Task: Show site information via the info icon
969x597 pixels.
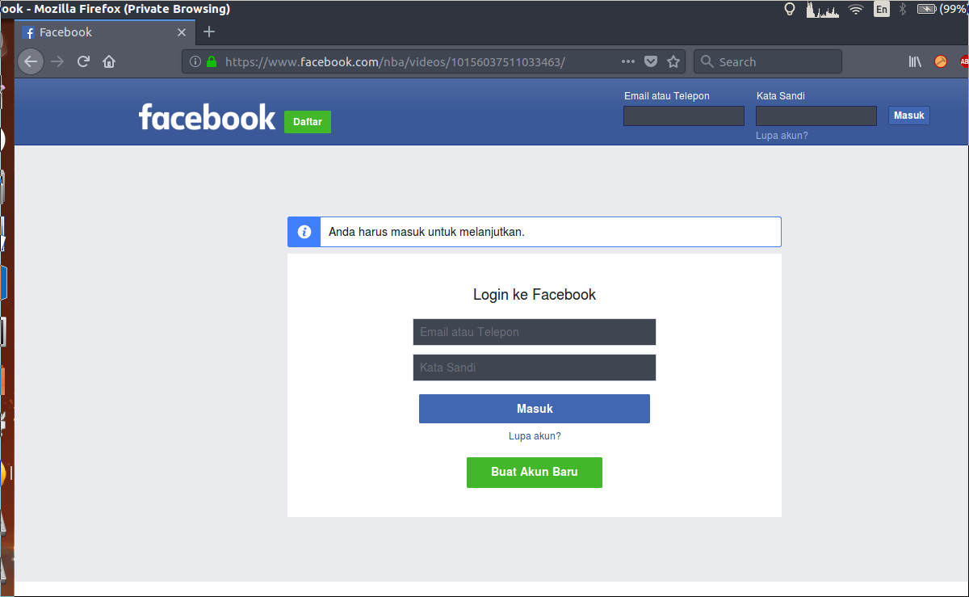Action: point(195,61)
